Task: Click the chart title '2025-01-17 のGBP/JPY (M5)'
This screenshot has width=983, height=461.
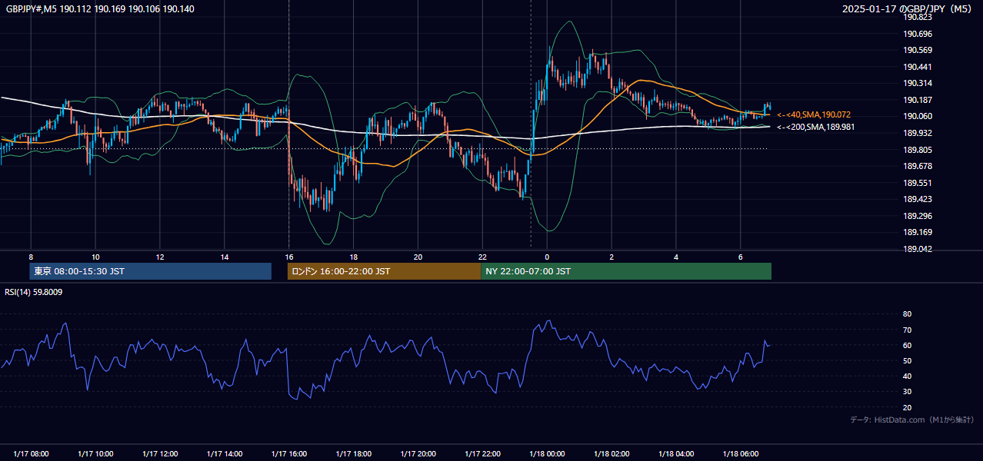Action: (908, 9)
